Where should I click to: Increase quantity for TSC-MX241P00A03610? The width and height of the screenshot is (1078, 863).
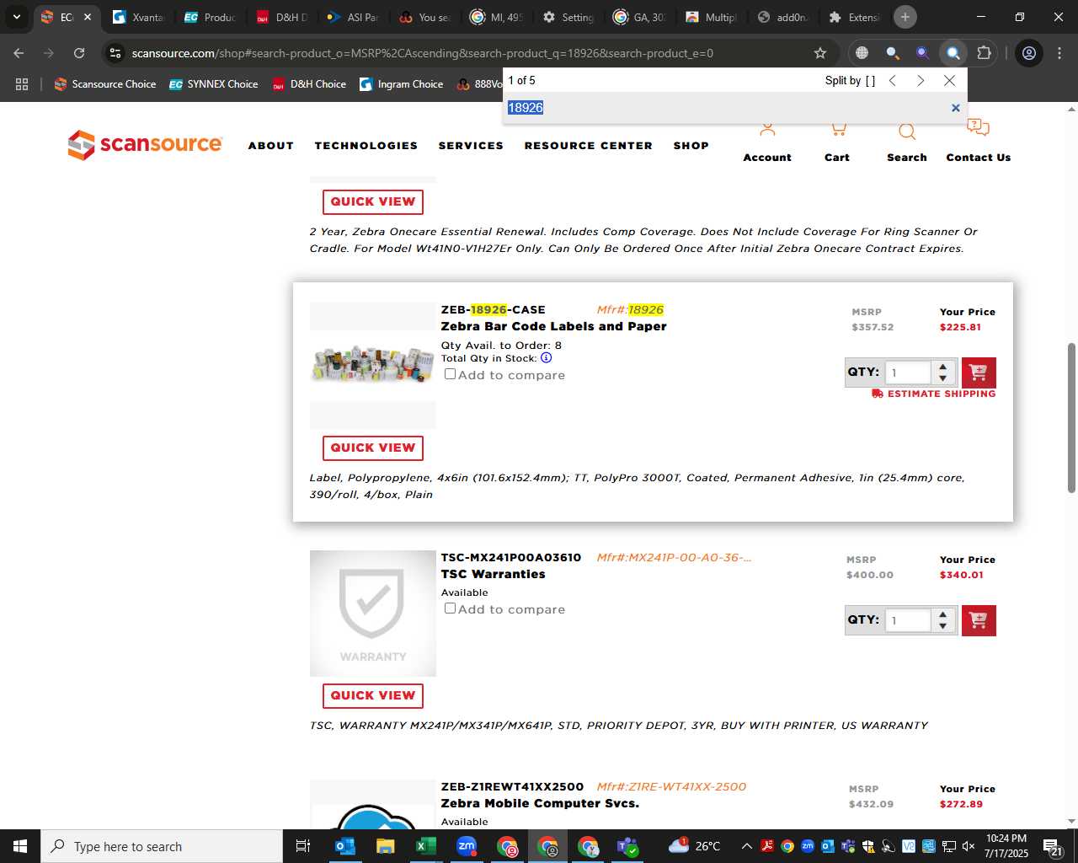coord(943,614)
